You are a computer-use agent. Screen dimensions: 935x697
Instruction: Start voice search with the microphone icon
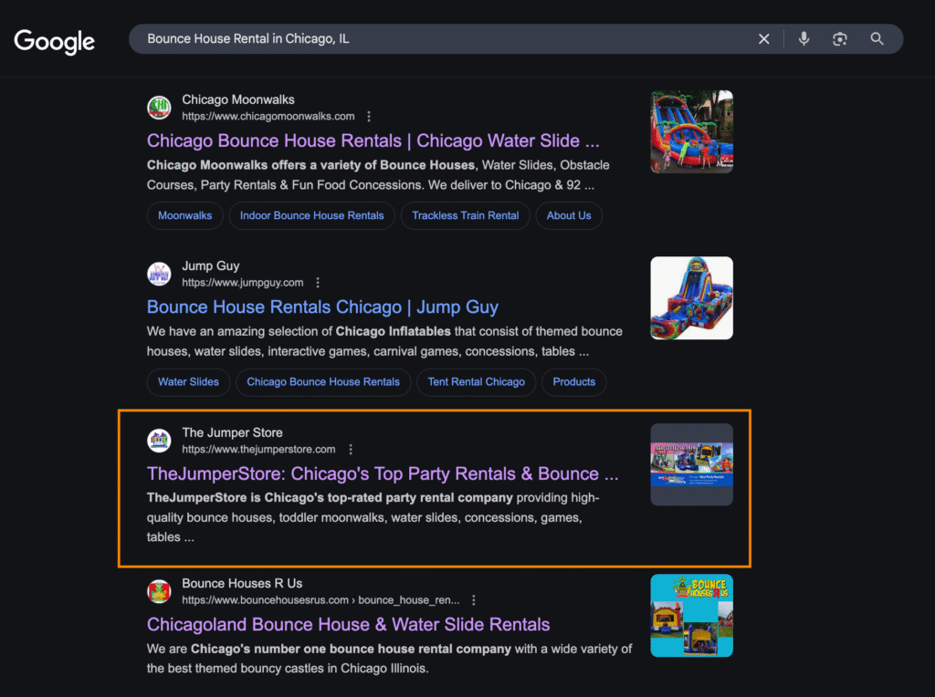(804, 38)
